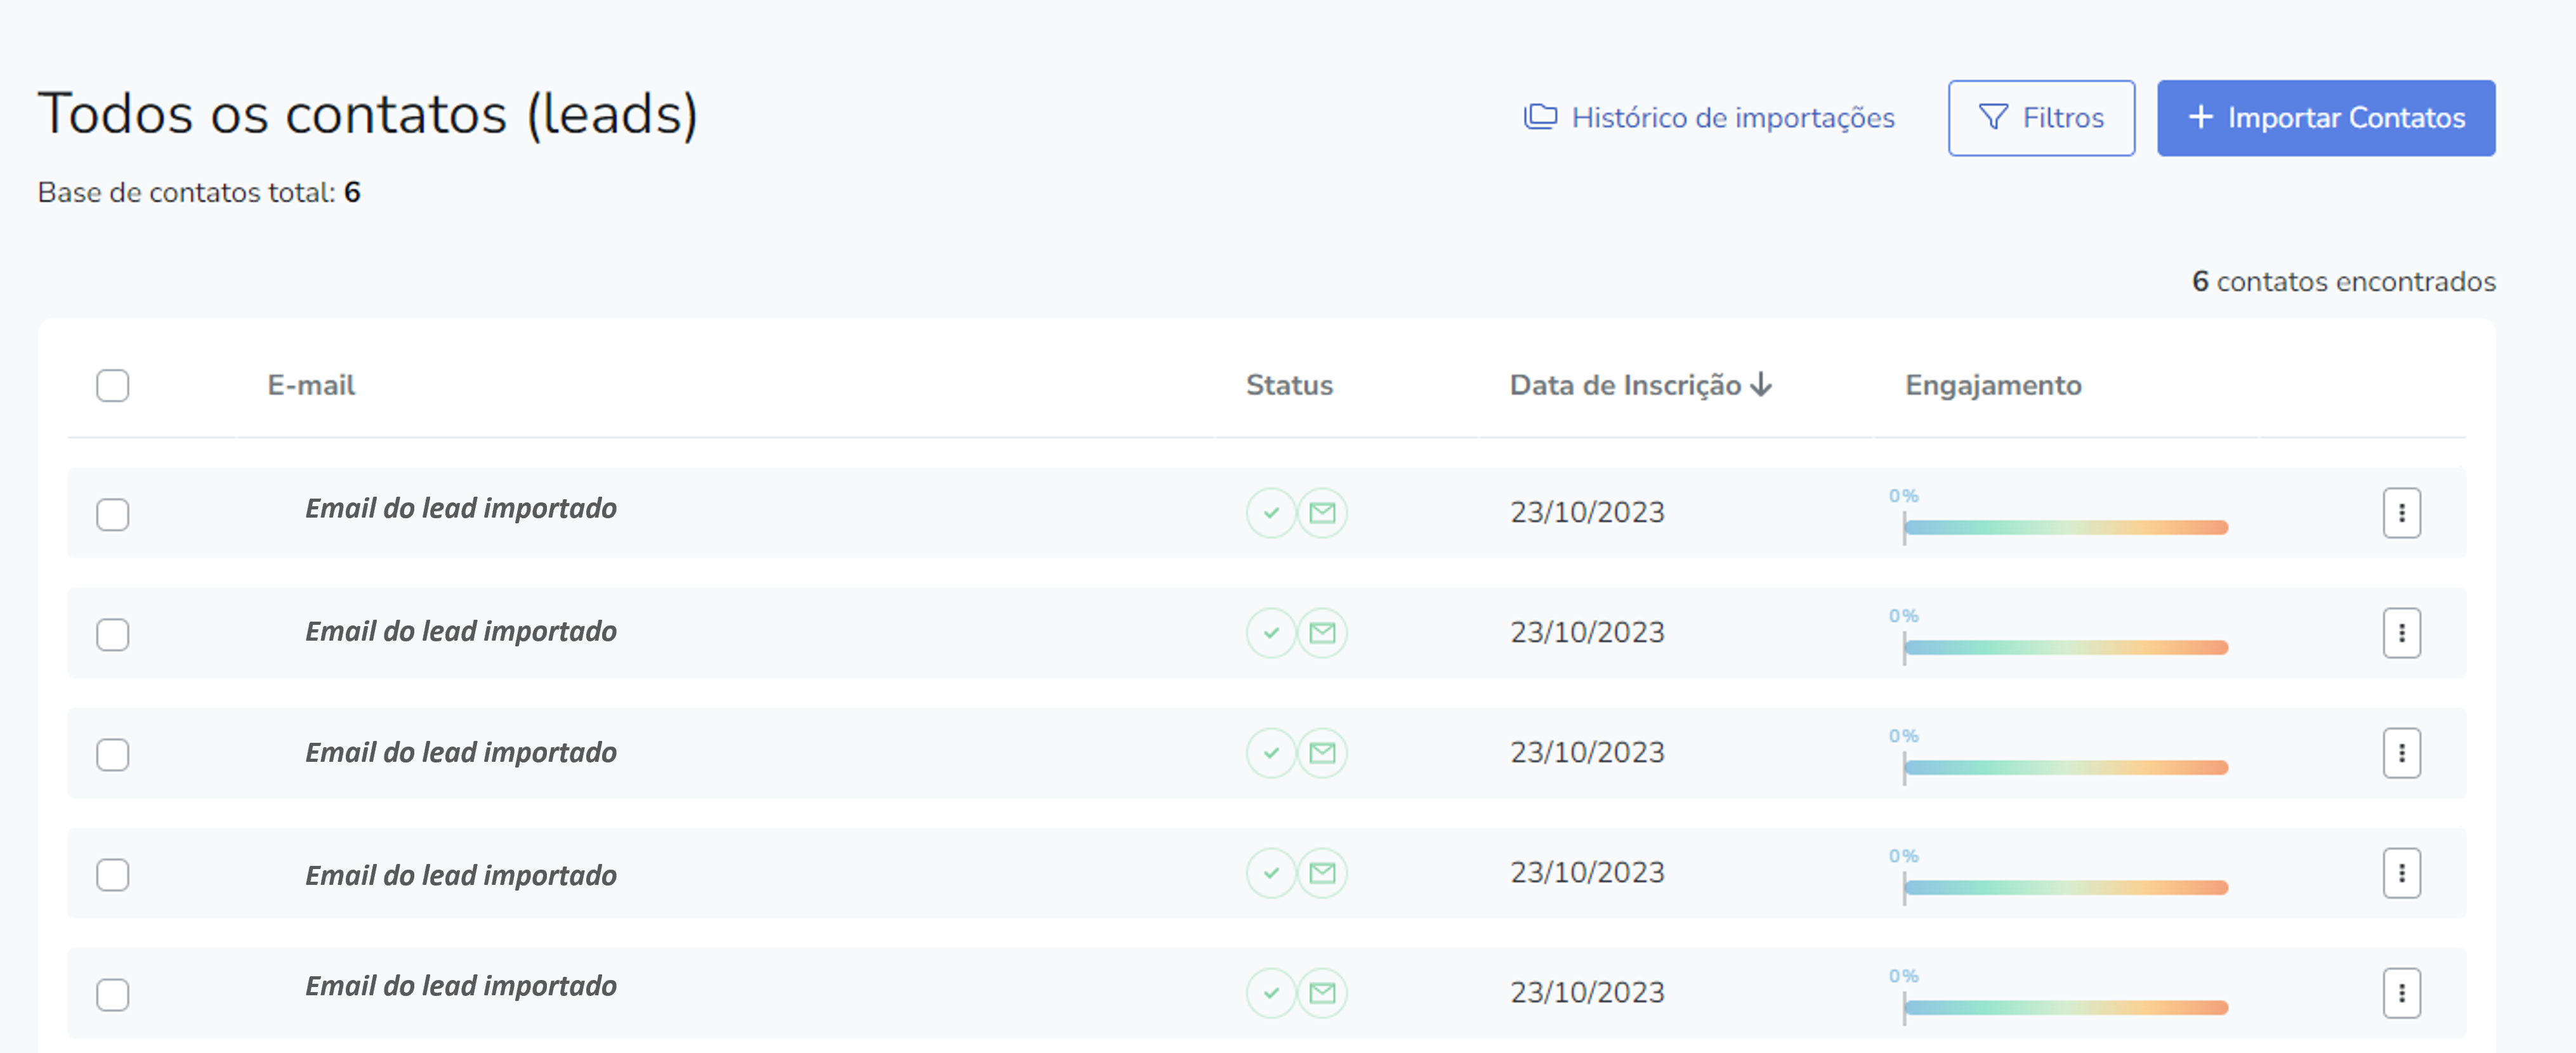The height and width of the screenshot is (1053, 2576).
Task: Click second row engagement gradient bar
Action: [x=2066, y=648]
